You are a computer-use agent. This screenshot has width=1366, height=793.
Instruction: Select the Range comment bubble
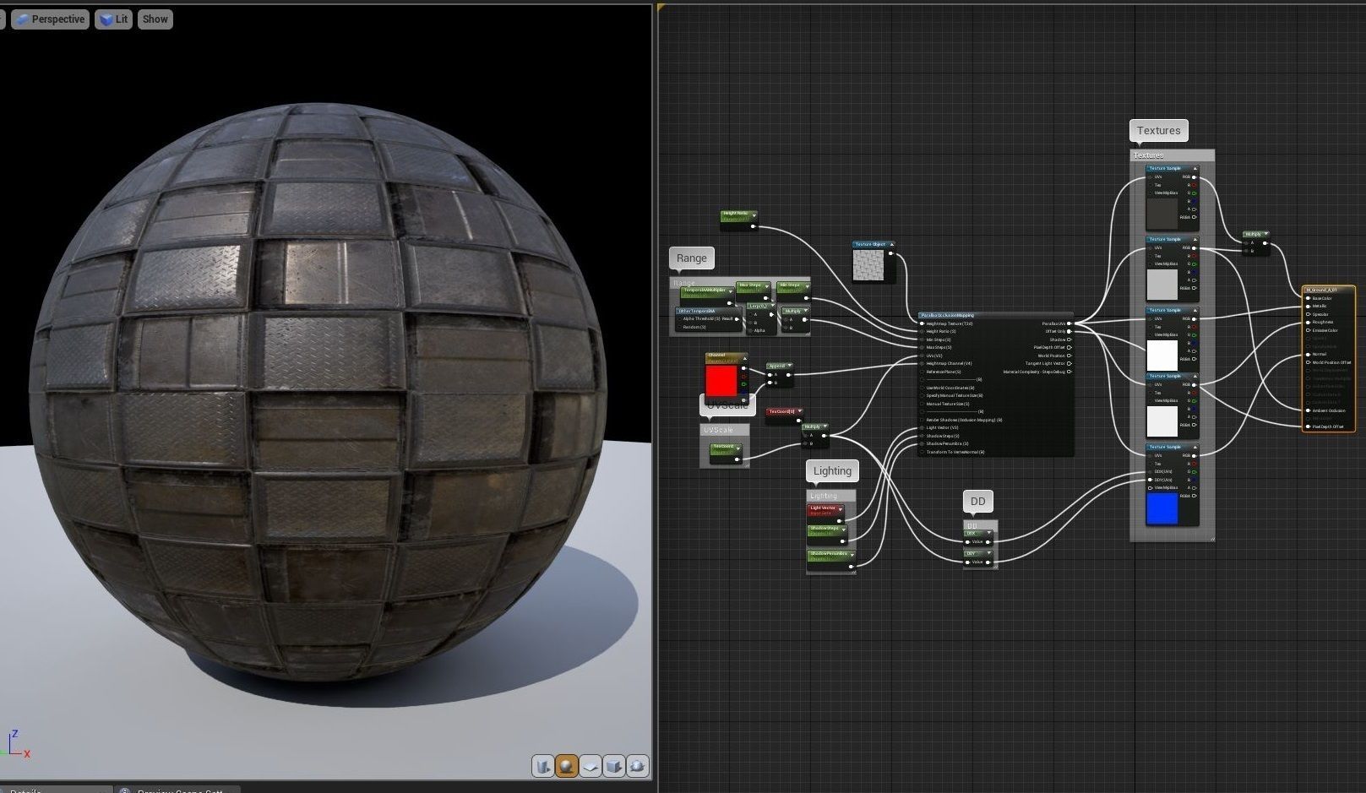point(691,258)
